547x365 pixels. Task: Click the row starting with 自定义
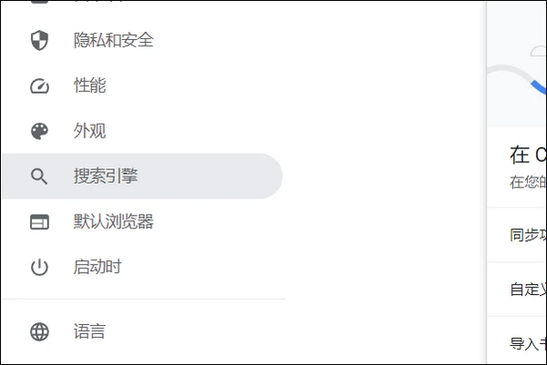[528, 289]
